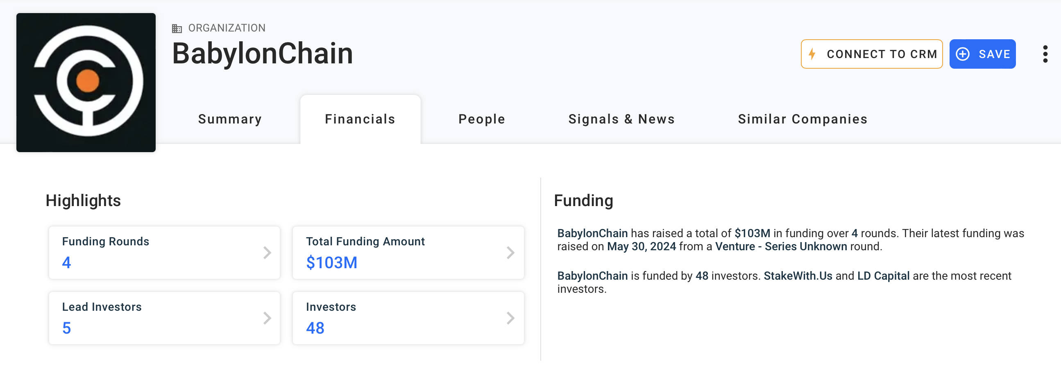This screenshot has height=377, width=1061.
Task: Go to Signals & News tab
Action: click(621, 119)
